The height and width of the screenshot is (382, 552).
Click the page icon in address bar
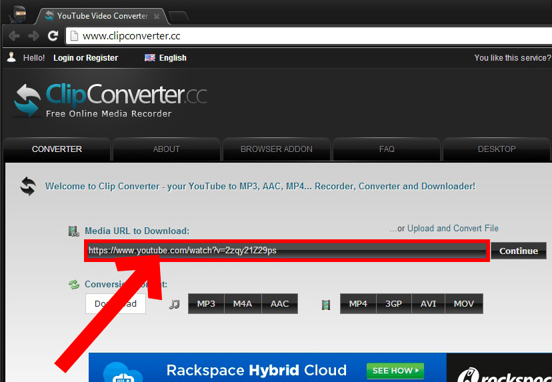pyautogui.click(x=74, y=36)
